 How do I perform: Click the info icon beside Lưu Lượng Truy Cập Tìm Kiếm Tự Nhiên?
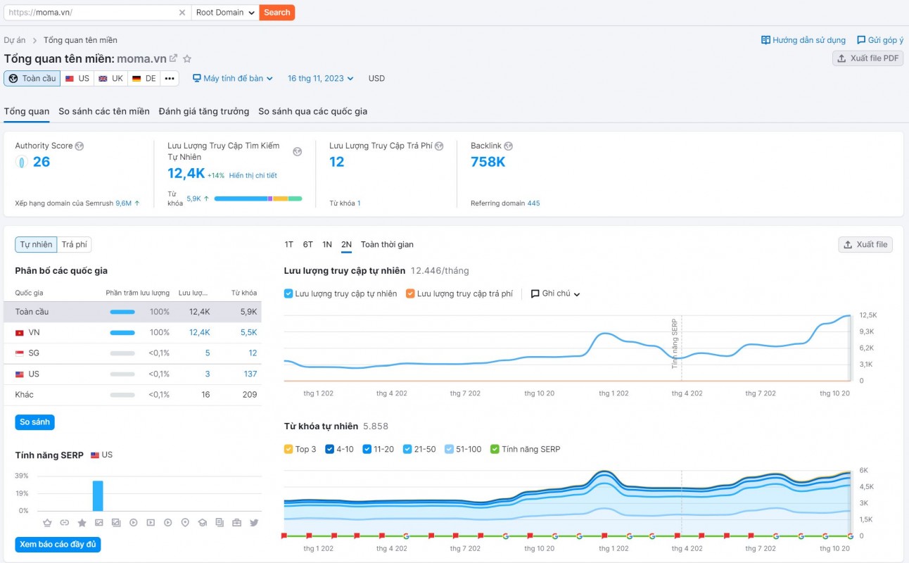point(298,151)
